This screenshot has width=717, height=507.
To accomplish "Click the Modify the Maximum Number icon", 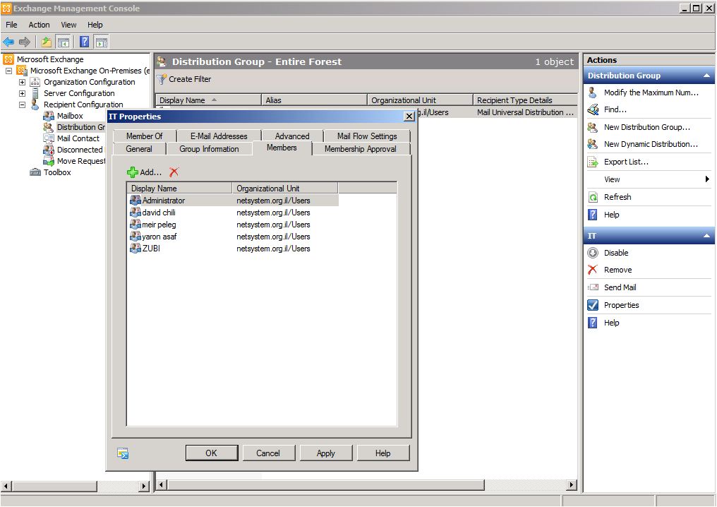I will pyautogui.click(x=593, y=93).
